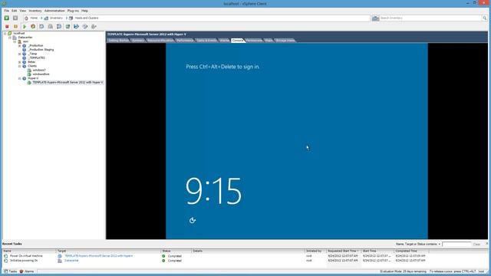Click the TEMPLATE-hyperv target link in Recent Tasks
491x276 pixels.
click(99, 256)
